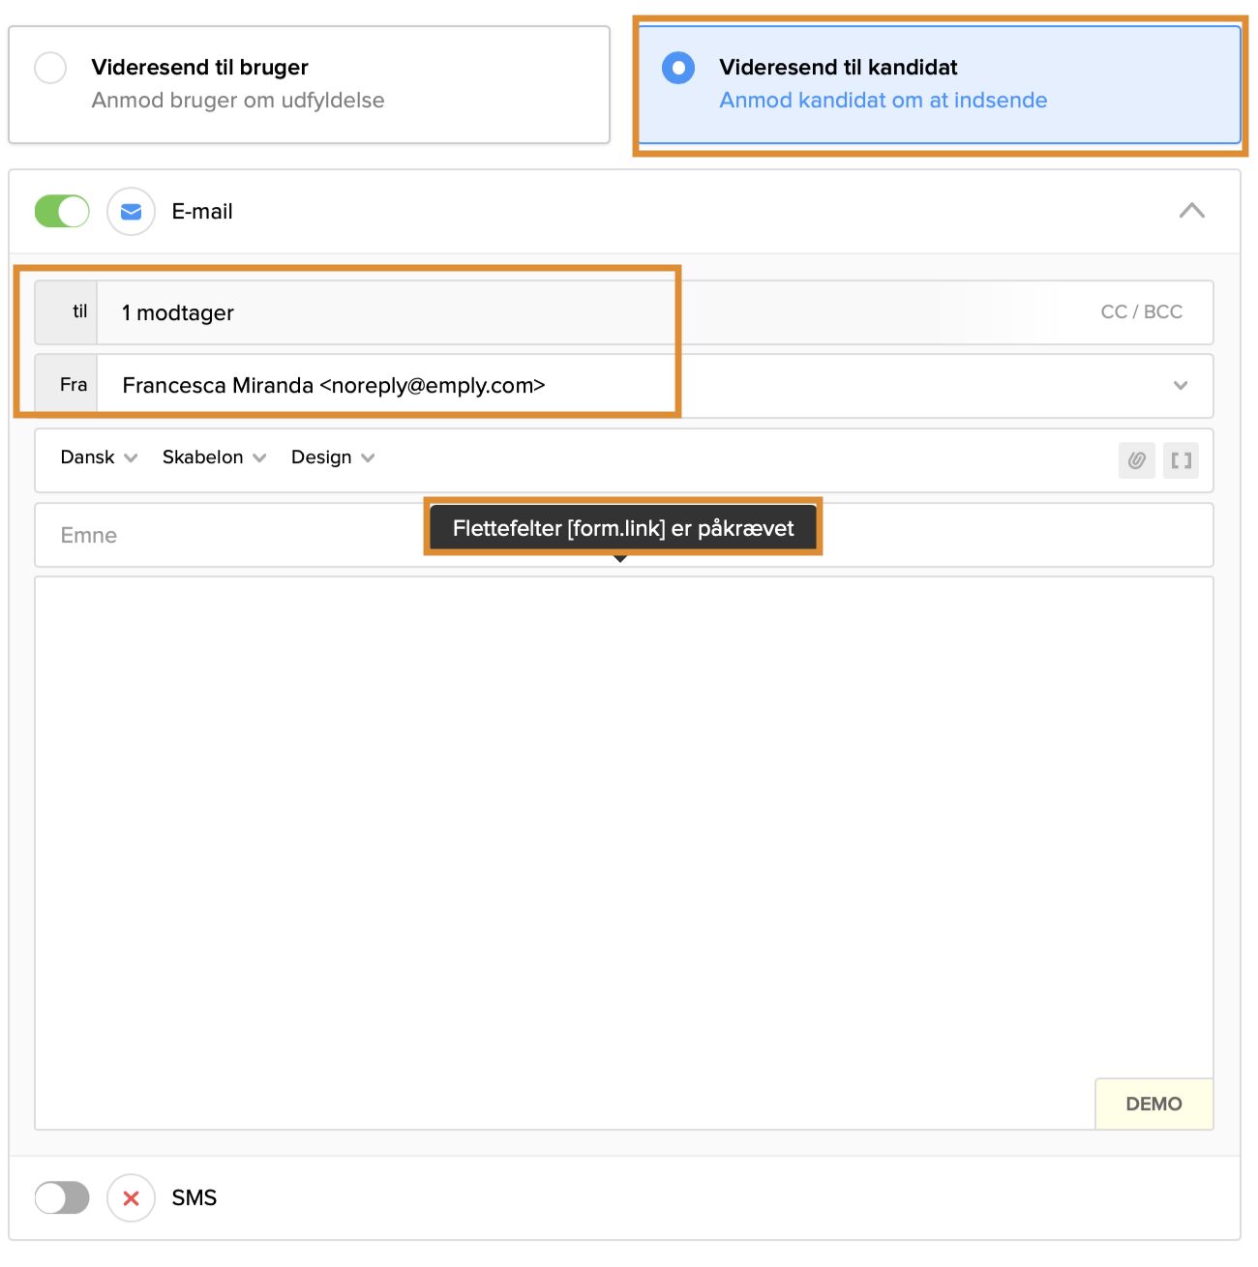
Task: Click the blue envelope E-mail icon
Action: pyautogui.click(x=131, y=212)
